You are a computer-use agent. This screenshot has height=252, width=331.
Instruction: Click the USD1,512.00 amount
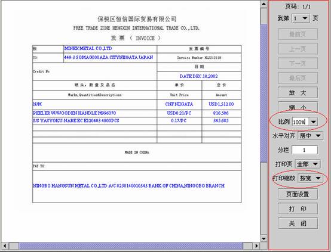tap(221, 104)
